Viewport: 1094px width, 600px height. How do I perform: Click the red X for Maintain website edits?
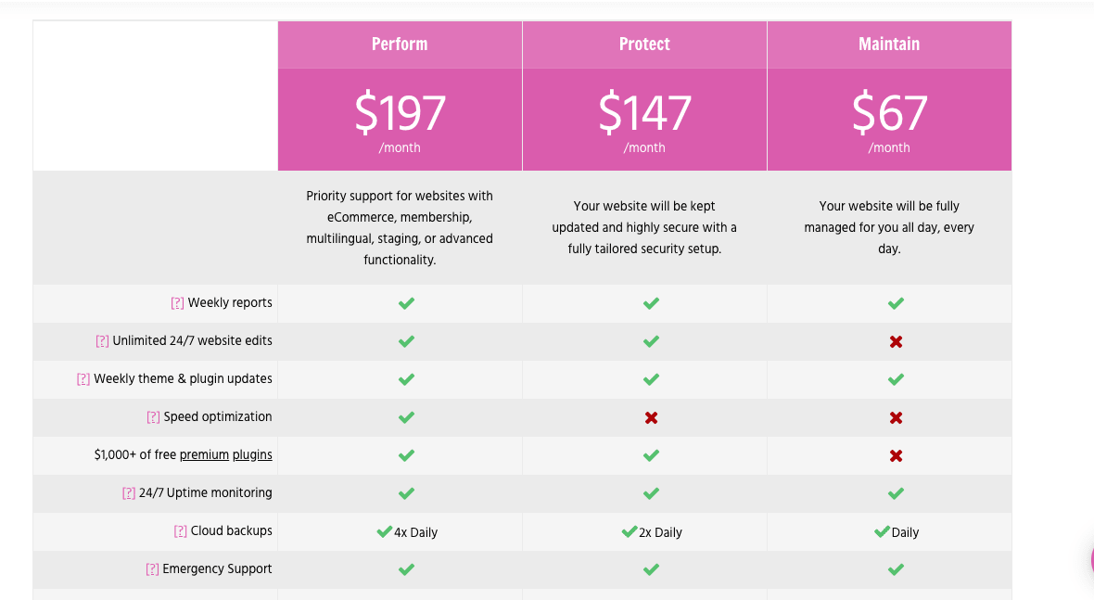(896, 342)
